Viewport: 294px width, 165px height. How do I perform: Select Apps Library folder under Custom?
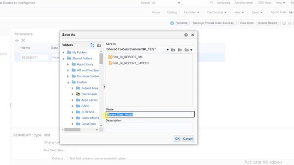tap(90, 100)
